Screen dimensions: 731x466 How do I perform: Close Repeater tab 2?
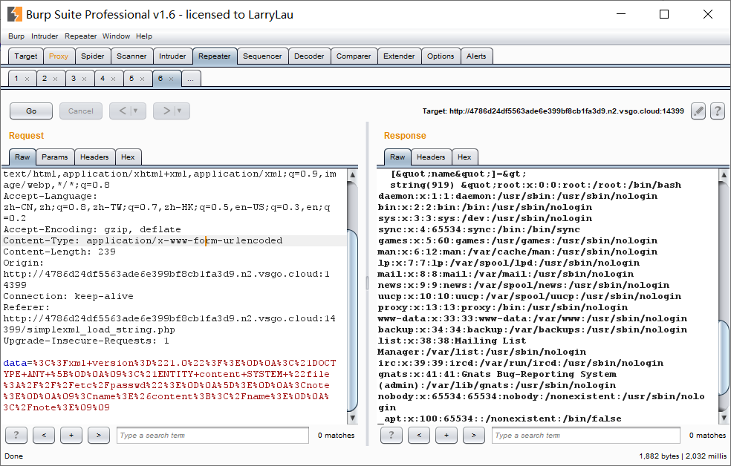click(56, 79)
